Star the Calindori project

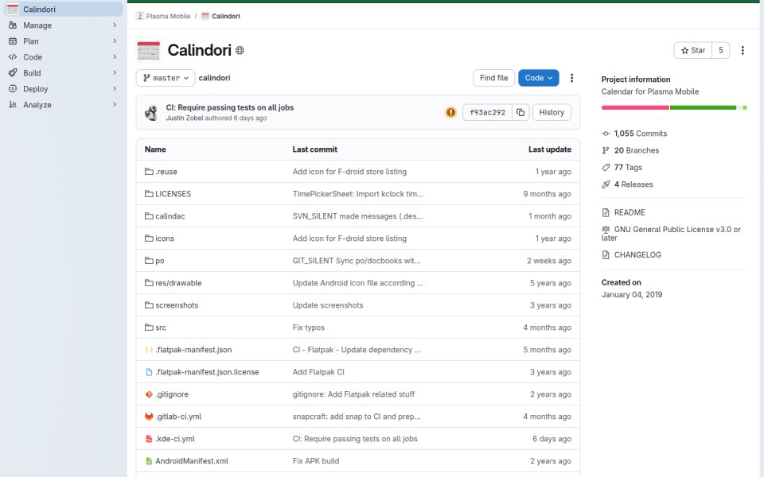pyautogui.click(x=693, y=51)
